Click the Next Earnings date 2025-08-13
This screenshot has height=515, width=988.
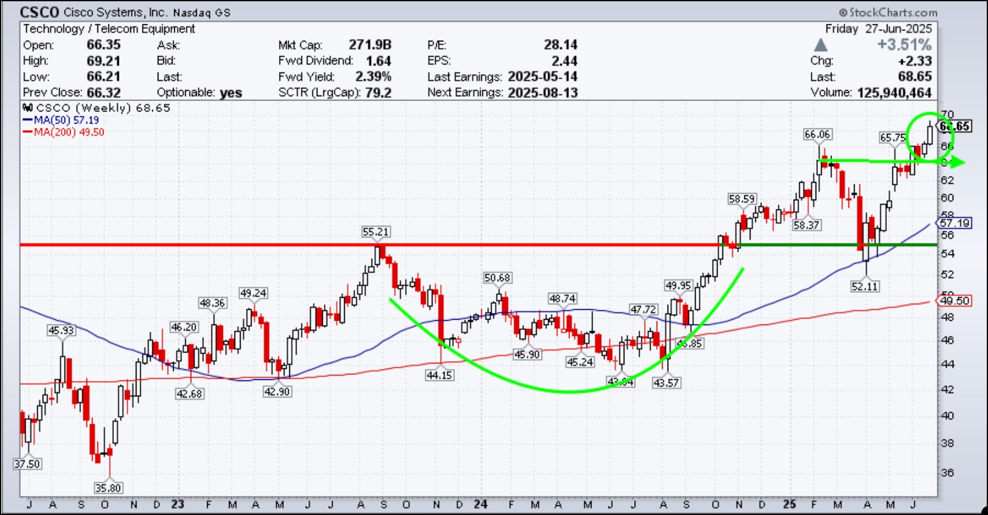click(x=543, y=93)
